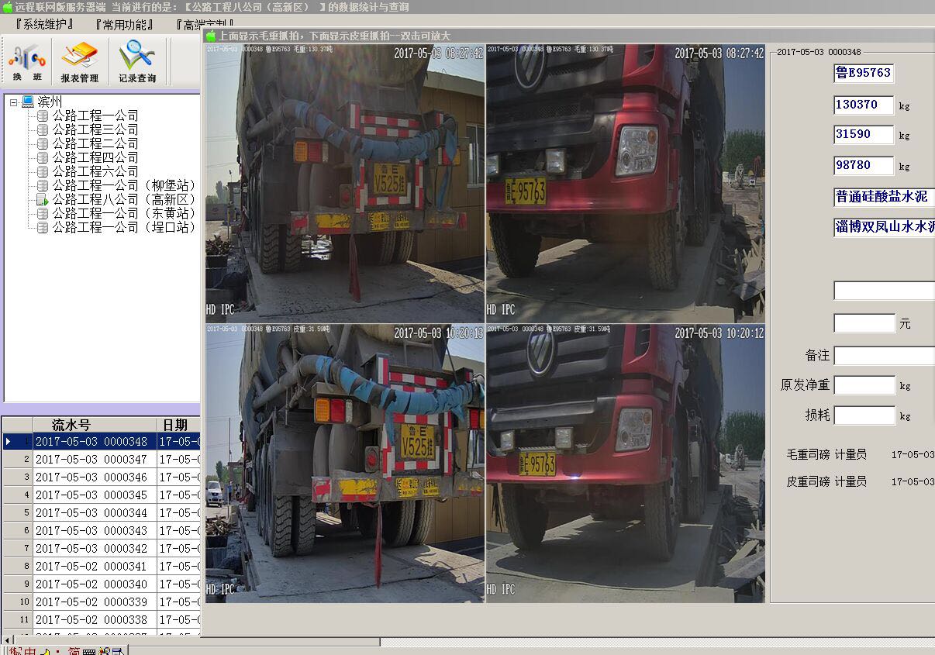Image resolution: width=935 pixels, height=655 pixels.
Task: Click the grid's left scroll arrow
Action: 8,640
